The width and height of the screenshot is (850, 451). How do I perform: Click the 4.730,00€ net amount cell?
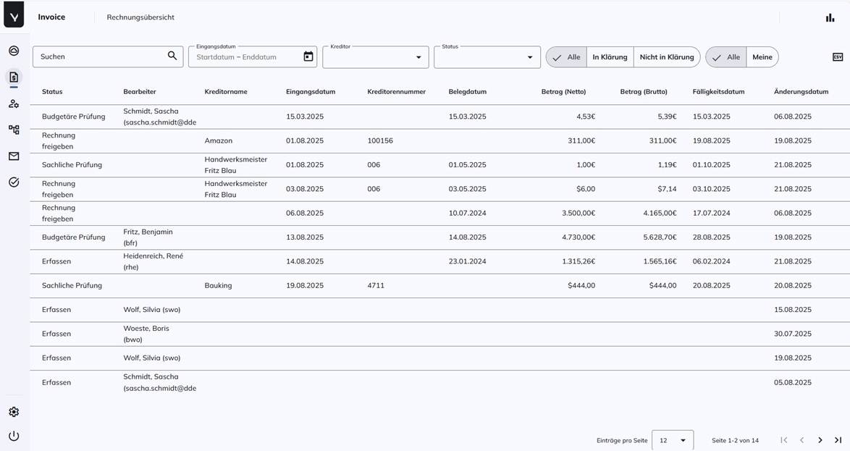click(578, 237)
